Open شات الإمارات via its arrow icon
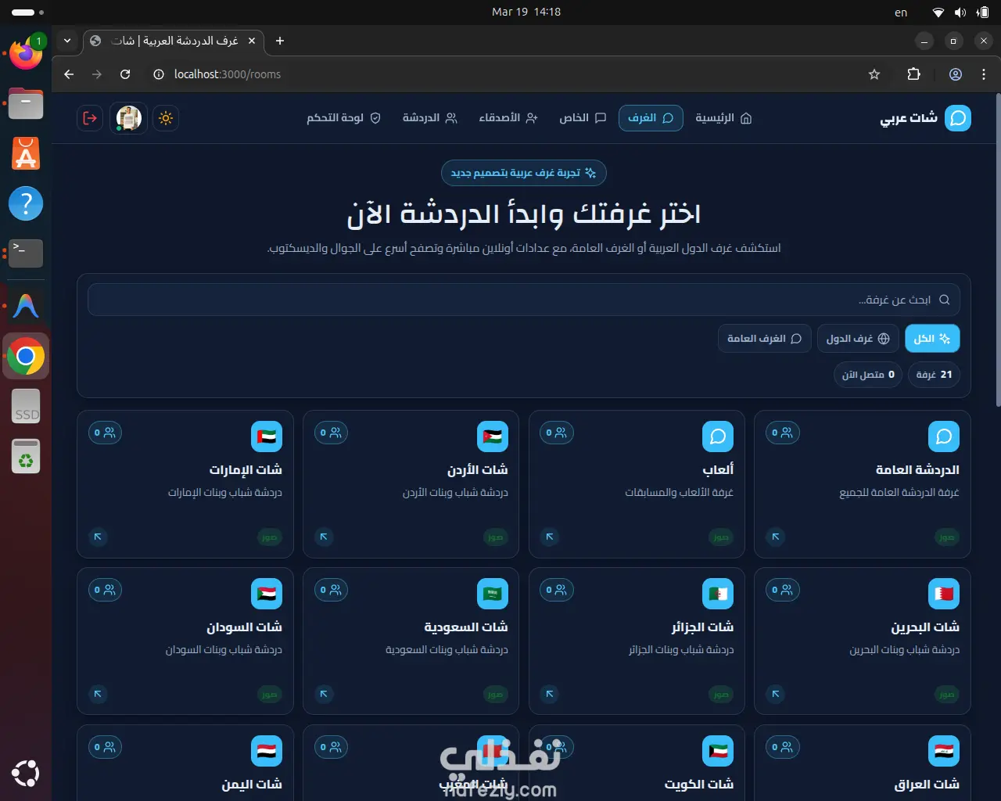Screen dimensions: 1001x801 pyautogui.click(x=98, y=537)
